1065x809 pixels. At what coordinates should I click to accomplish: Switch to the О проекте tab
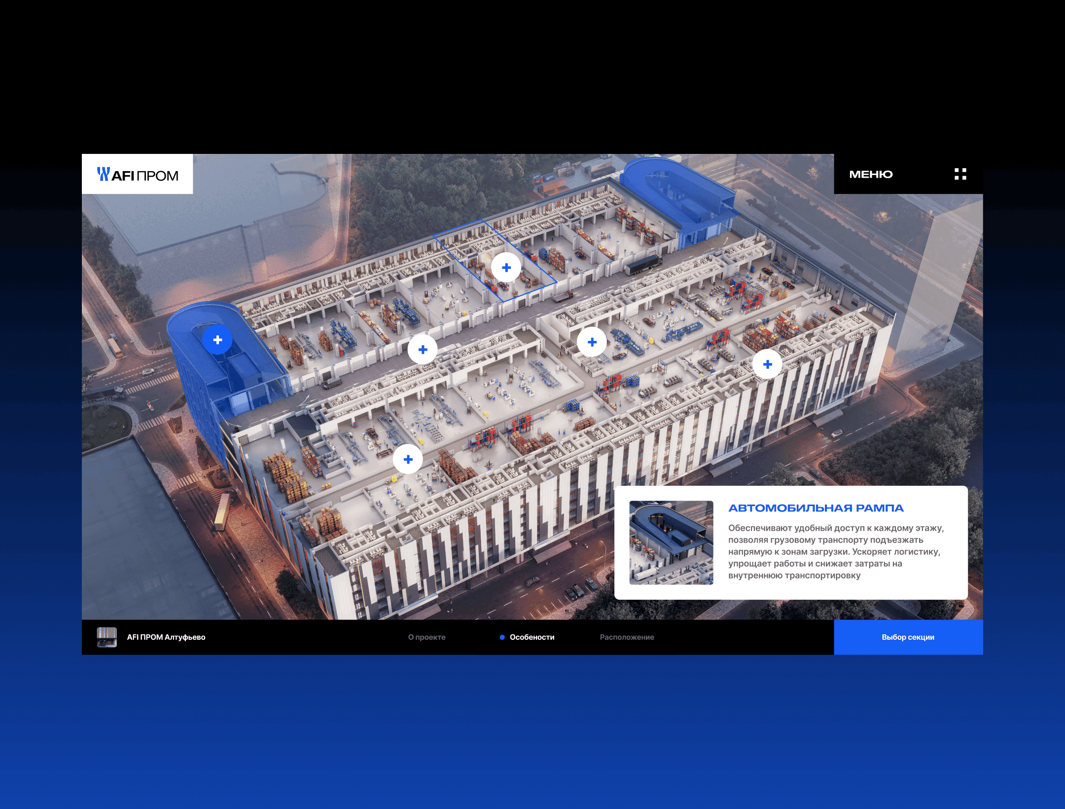coord(426,637)
